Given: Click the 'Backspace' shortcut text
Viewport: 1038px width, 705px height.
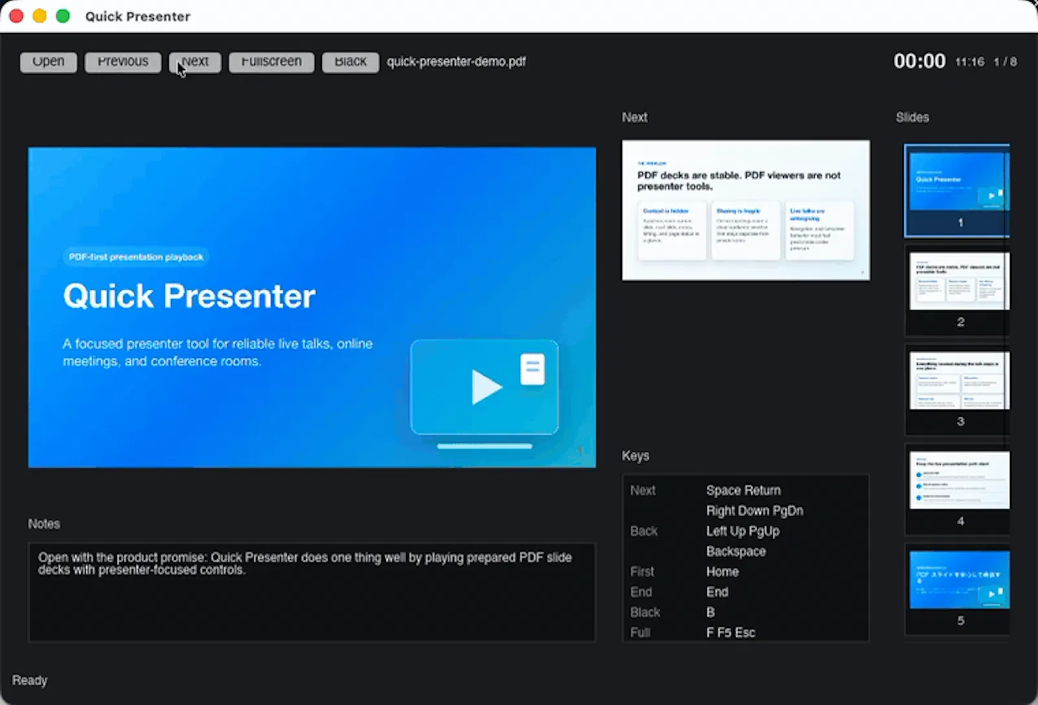Looking at the screenshot, I should click(x=736, y=551).
